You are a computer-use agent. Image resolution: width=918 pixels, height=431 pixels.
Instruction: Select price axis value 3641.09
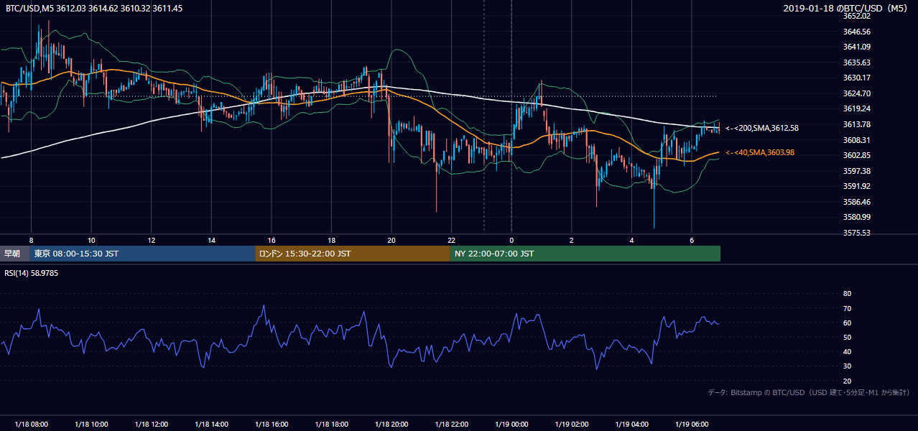tap(857, 47)
